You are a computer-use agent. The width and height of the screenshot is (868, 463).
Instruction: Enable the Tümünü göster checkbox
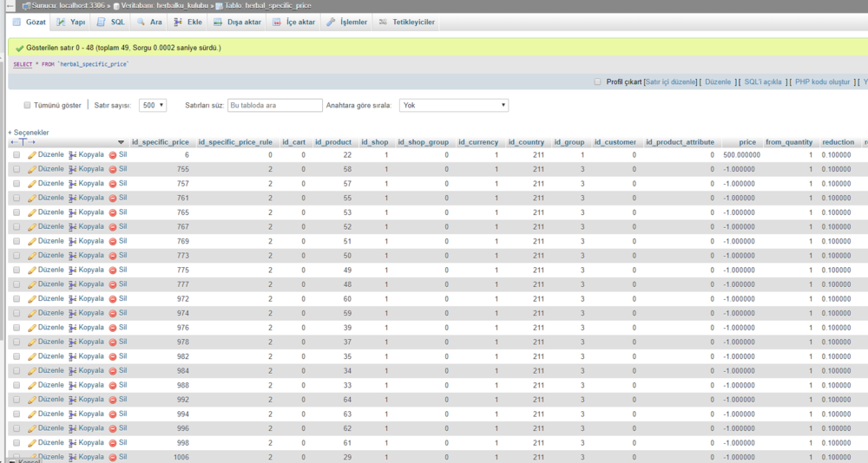27,105
